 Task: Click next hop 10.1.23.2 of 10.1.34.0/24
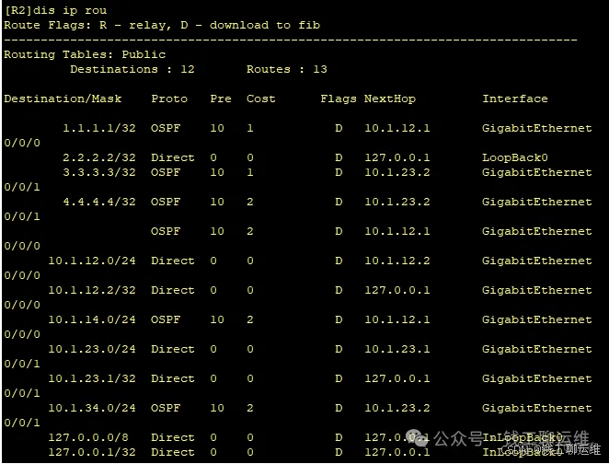(396, 408)
